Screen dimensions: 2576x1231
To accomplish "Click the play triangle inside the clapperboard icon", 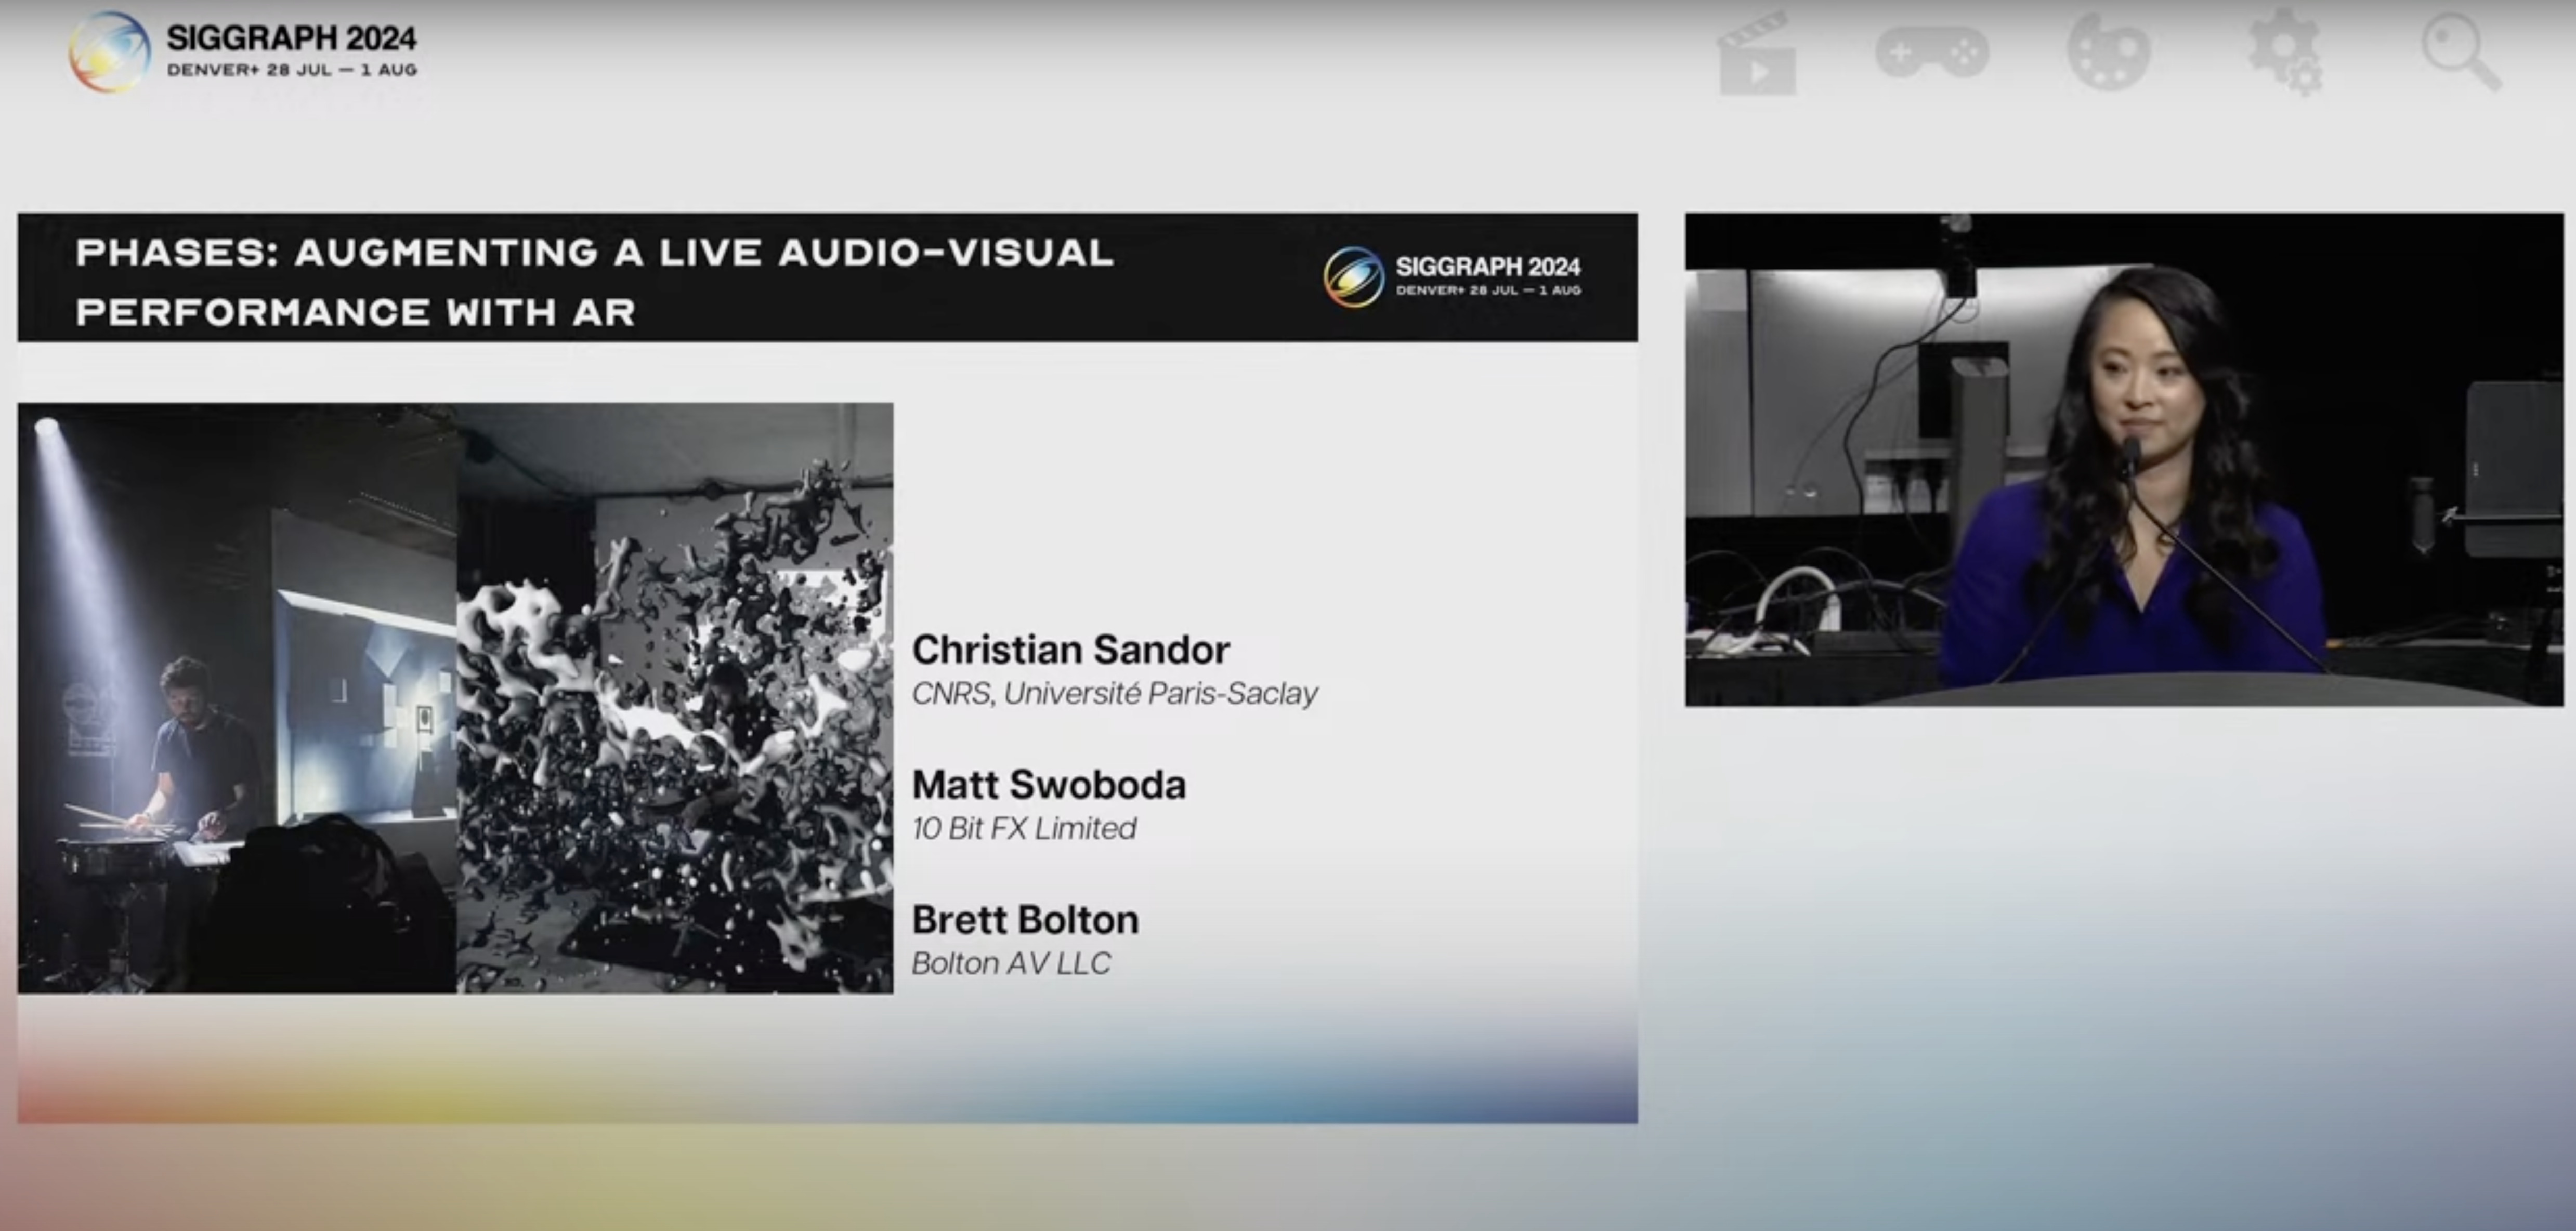I will 1760,71.
